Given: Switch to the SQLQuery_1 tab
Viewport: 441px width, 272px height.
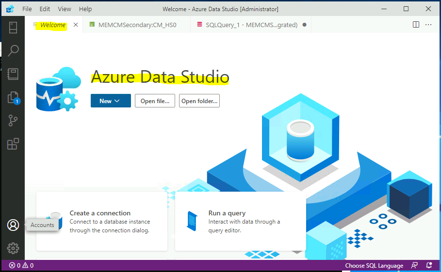Looking at the screenshot, I should [x=251, y=25].
